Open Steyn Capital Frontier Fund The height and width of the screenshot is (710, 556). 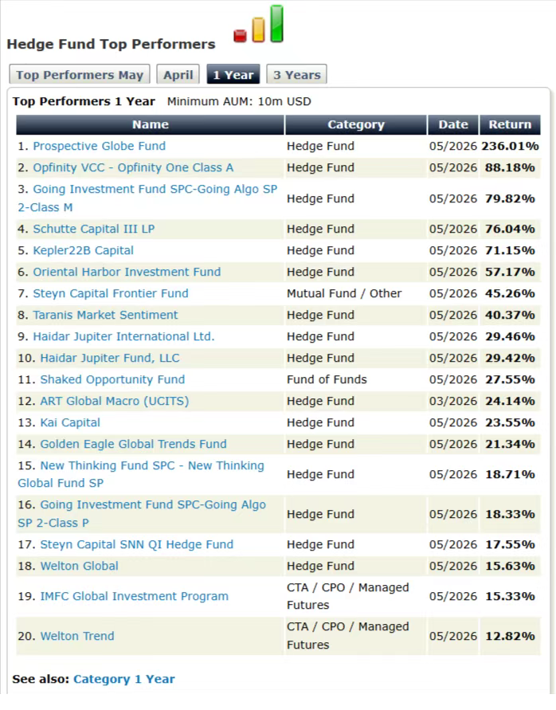111,294
